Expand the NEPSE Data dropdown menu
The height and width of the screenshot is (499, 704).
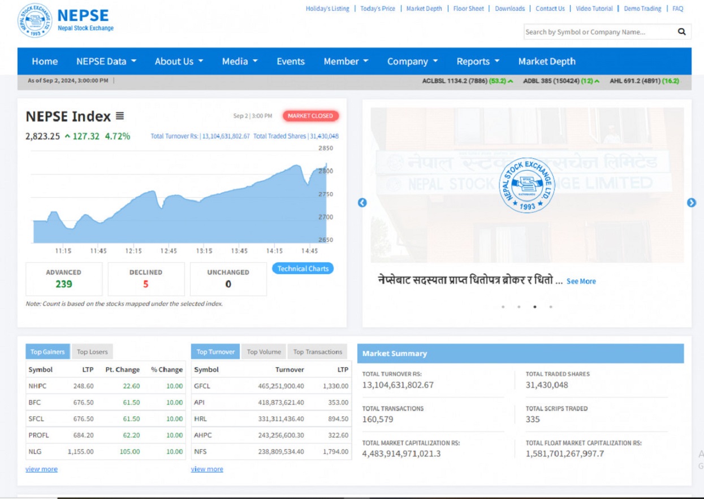tap(106, 62)
